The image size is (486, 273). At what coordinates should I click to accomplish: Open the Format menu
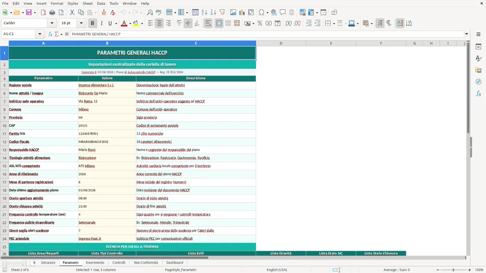pos(57,3)
